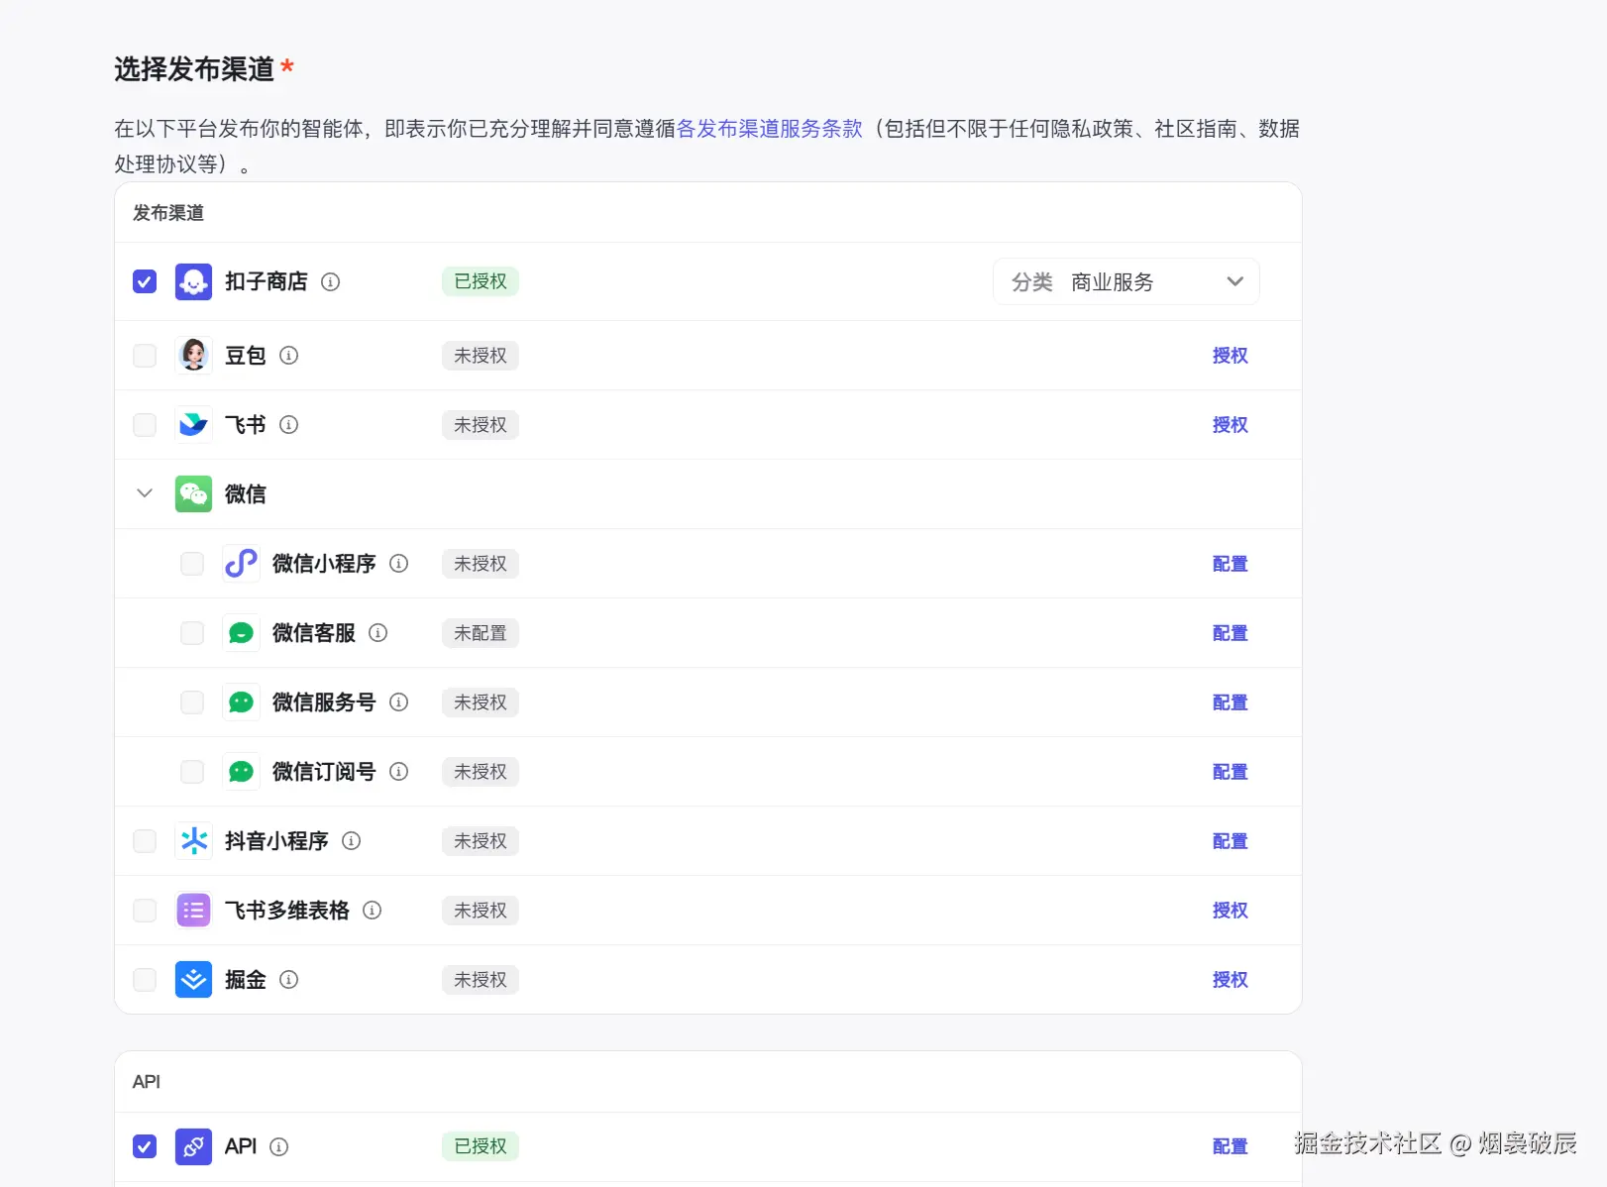Tick the 微信服务号 checkbox

[192, 701]
